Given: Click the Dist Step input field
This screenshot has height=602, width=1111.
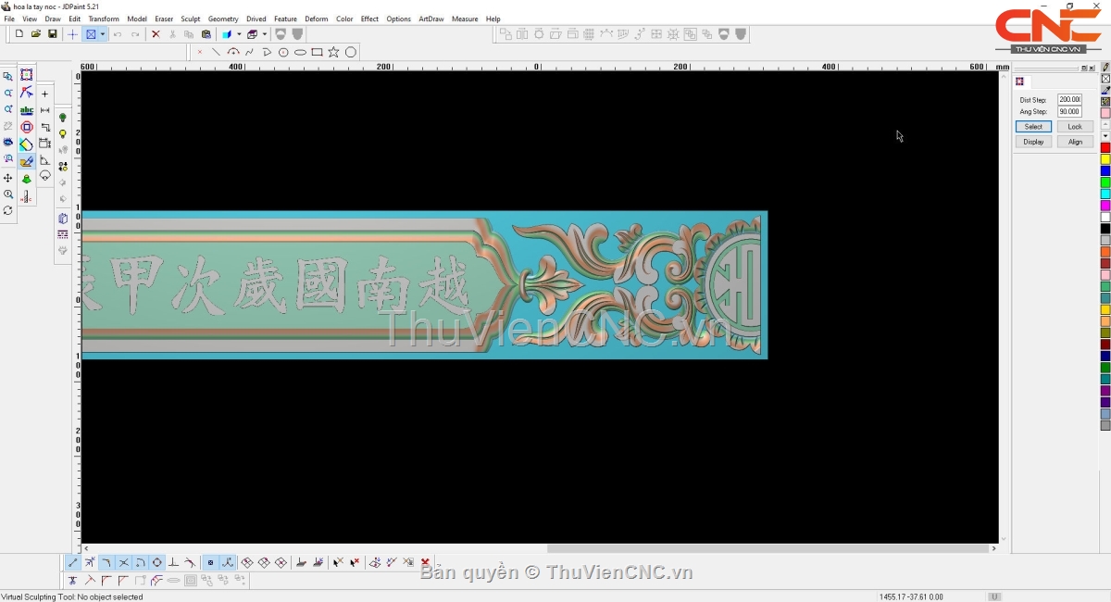Looking at the screenshot, I should [1069, 99].
